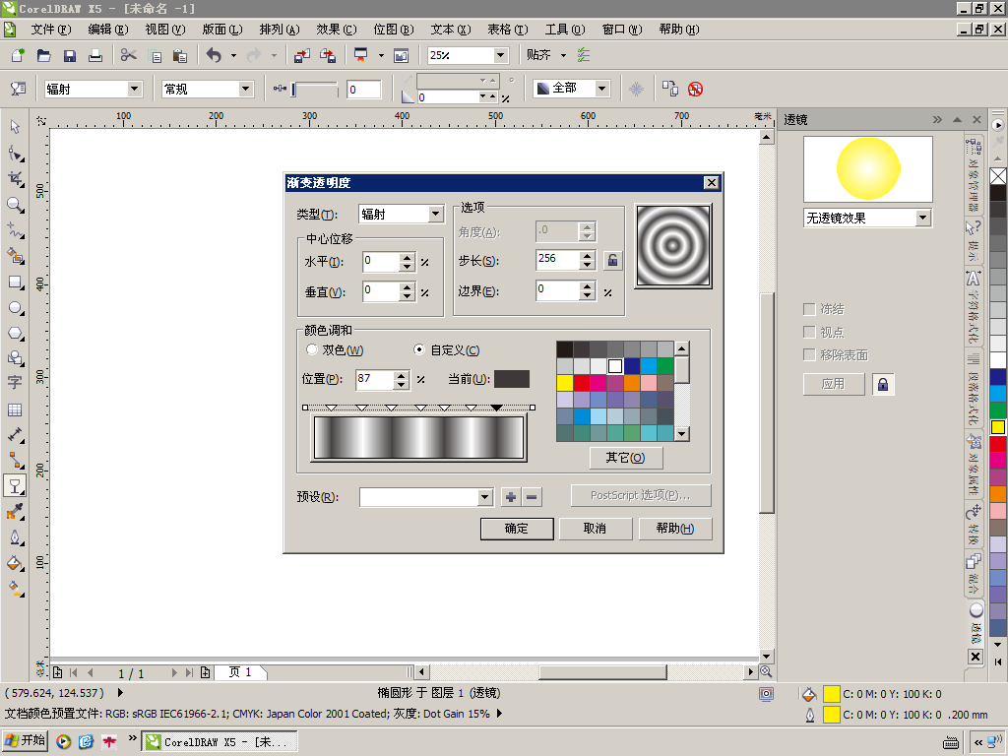Select the interactive Transparency tool

[15, 486]
